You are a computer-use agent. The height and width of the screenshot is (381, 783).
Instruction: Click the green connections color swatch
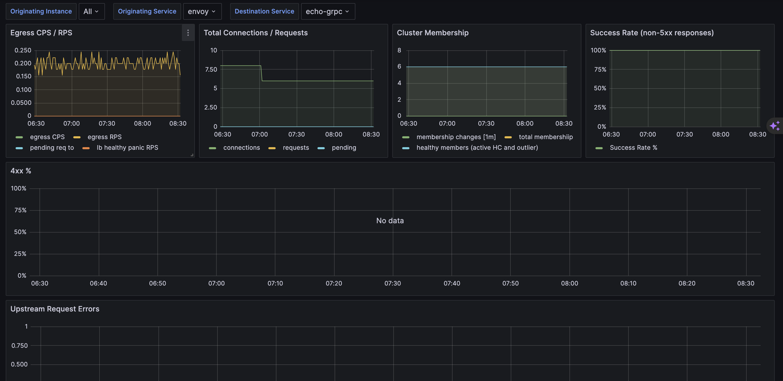click(213, 148)
